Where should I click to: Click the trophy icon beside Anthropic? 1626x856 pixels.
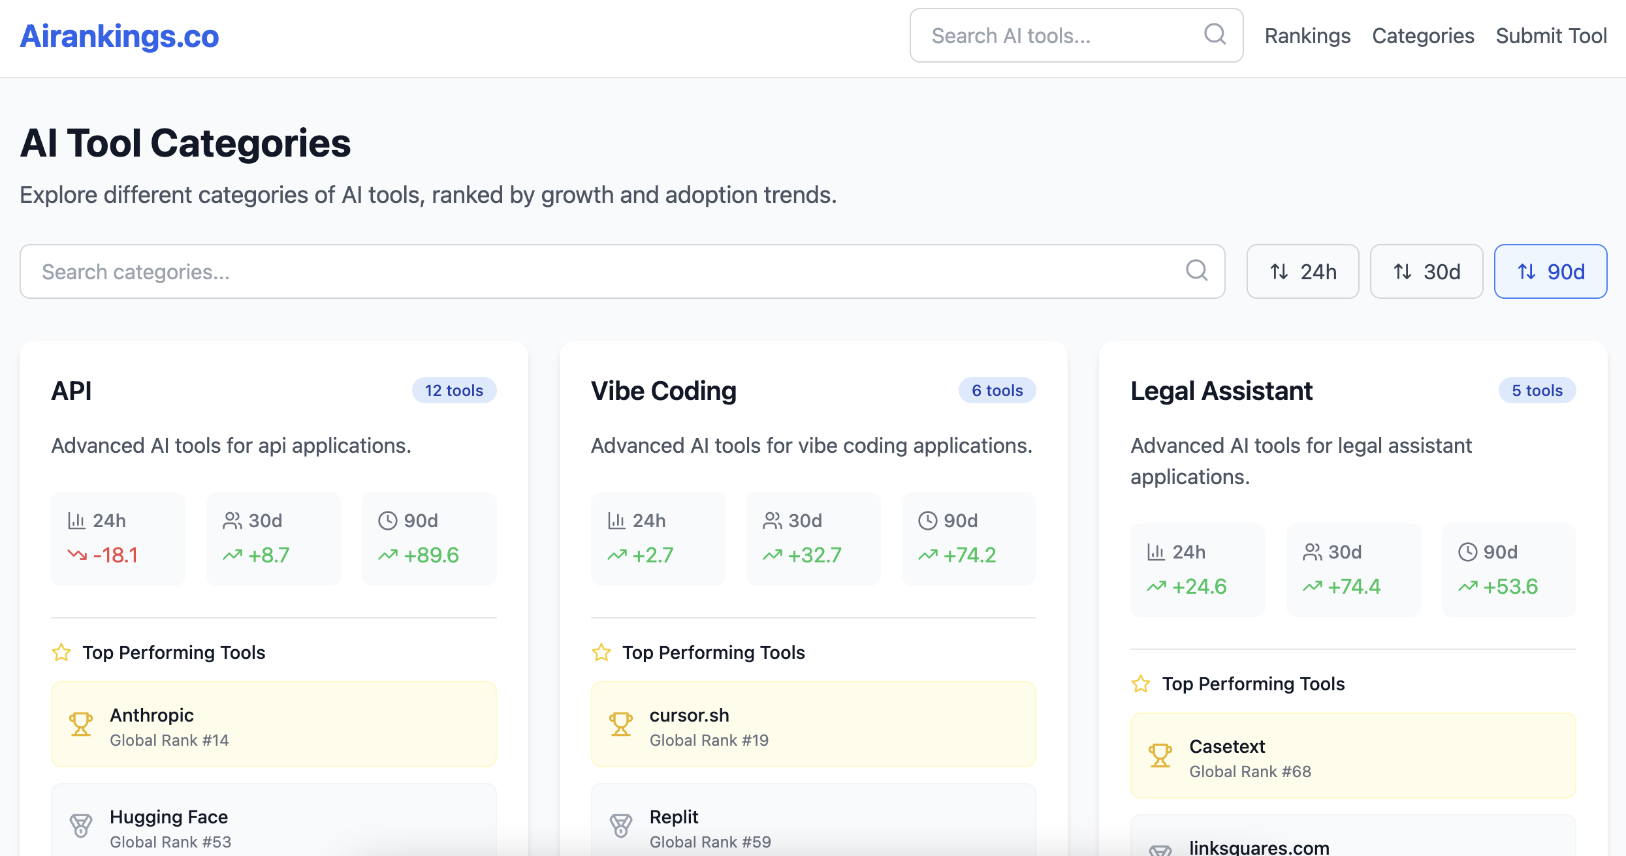click(x=81, y=724)
